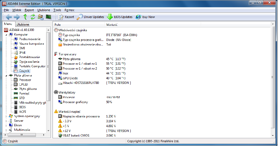278x146 pixels.
Task: Select Mikroukład płyty tree item
Action: 32,103
